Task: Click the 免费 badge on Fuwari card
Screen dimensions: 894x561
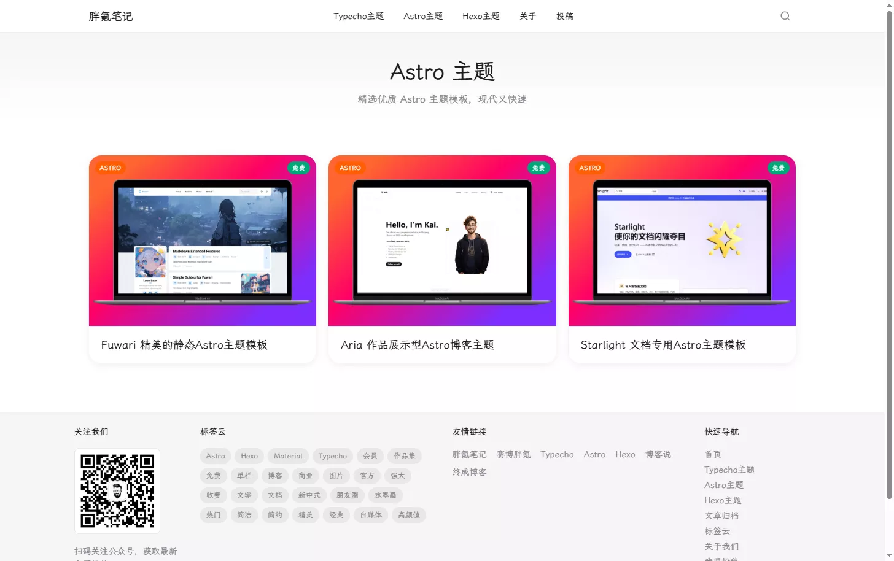Action: pyautogui.click(x=298, y=168)
